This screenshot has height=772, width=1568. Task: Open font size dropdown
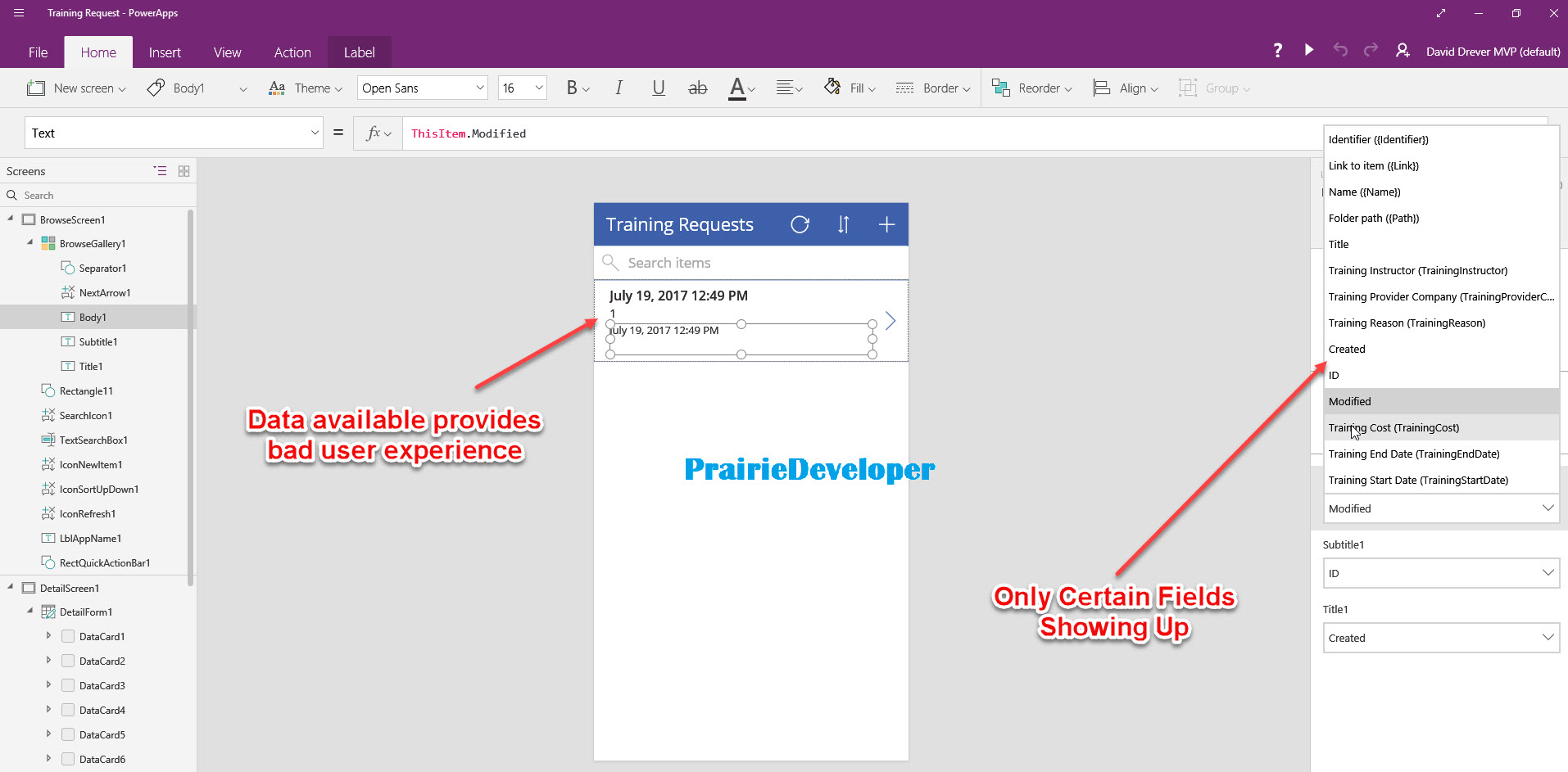[x=523, y=88]
